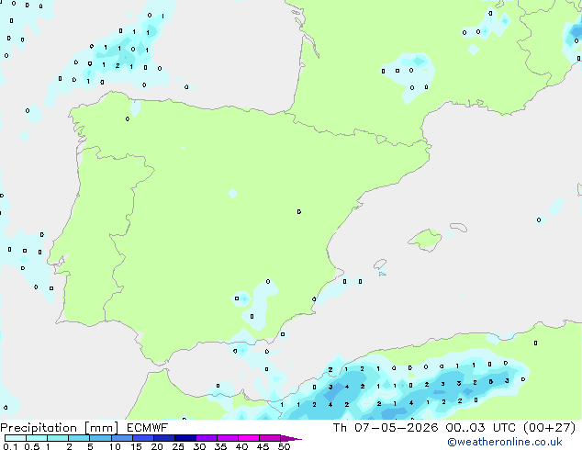The width and height of the screenshot is (582, 450).
Task: Click the '50' legend scale label
Action: 284,446
